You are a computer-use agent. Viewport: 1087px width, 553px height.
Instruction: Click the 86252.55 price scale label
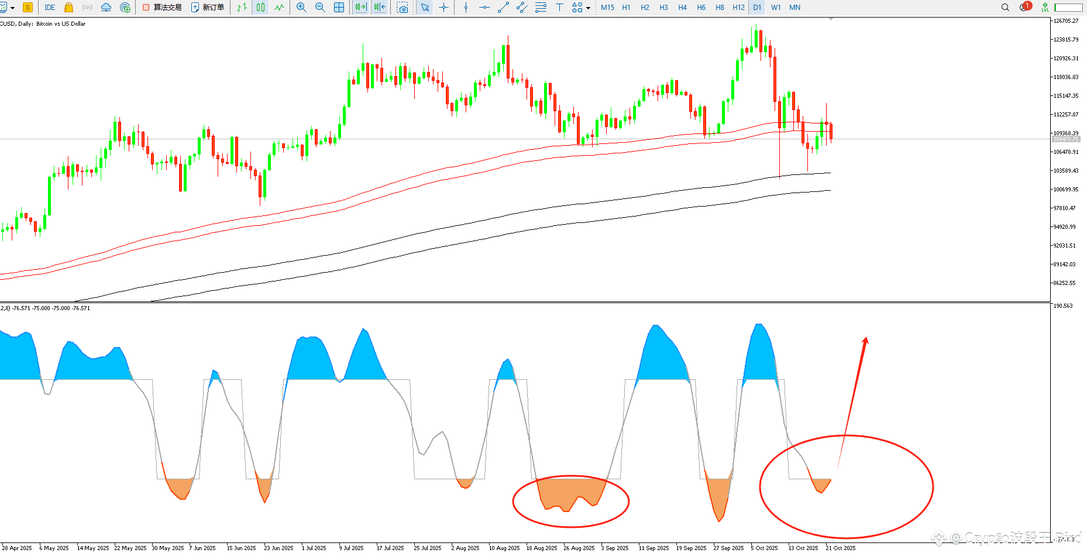point(1065,283)
